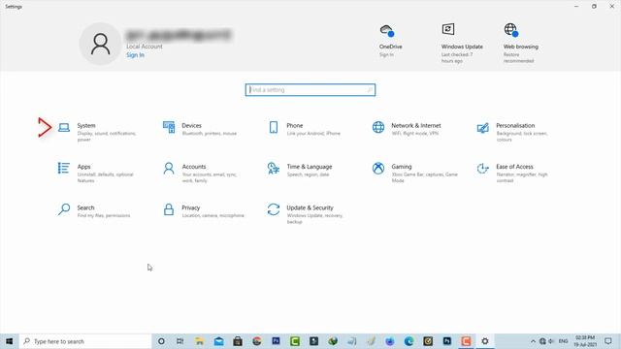
Task: Open File Explorer from taskbar
Action: (200, 341)
